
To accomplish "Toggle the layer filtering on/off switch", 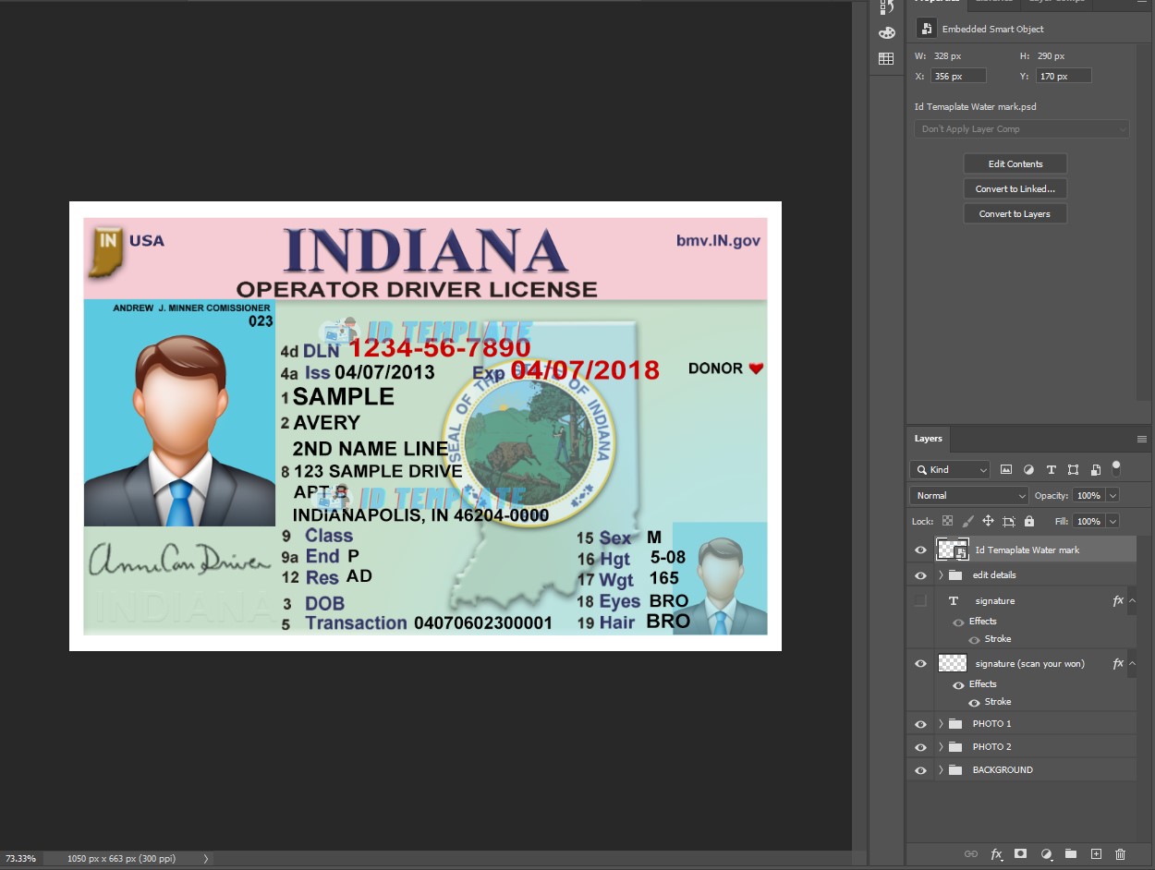I will click(1116, 467).
